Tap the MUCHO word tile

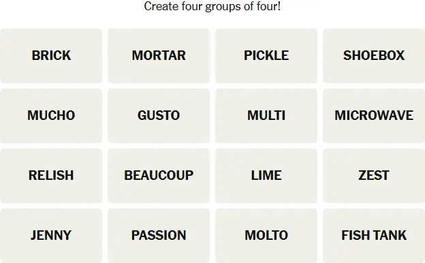point(51,116)
